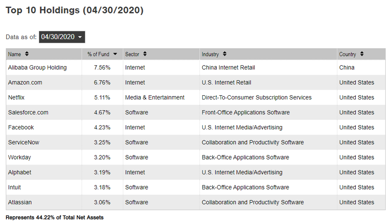Select Salesforce.com in the table
The image size is (389, 223).
28,112
